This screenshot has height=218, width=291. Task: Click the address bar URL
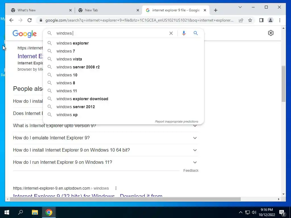(x=139, y=20)
